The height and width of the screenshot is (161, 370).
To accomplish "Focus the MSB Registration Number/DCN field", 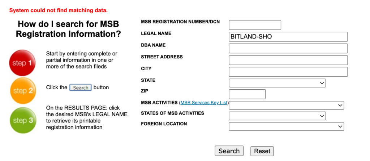I will pos(255,25).
